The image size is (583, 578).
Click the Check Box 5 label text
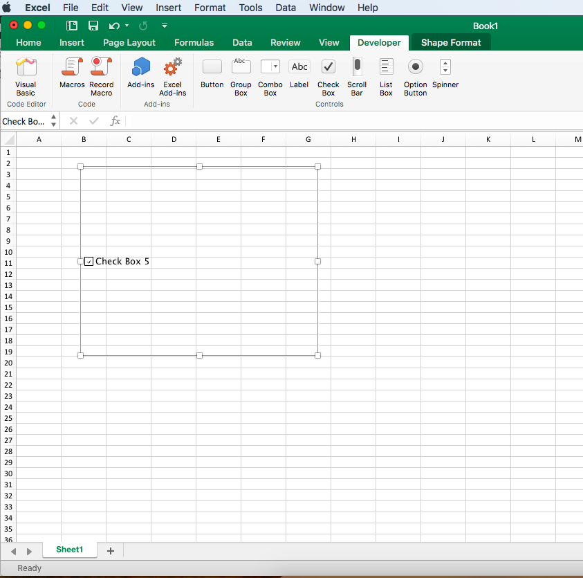(x=122, y=261)
